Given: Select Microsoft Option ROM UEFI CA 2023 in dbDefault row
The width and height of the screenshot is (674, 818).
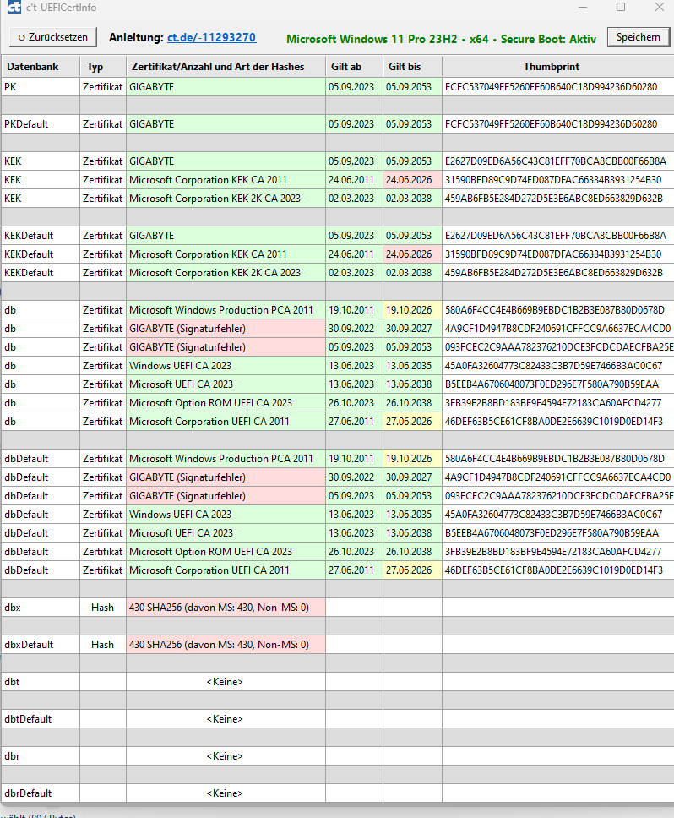Looking at the screenshot, I should coord(226,552).
